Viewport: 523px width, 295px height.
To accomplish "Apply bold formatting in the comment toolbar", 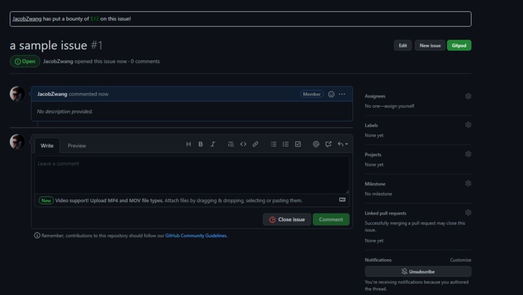I will click(201, 144).
